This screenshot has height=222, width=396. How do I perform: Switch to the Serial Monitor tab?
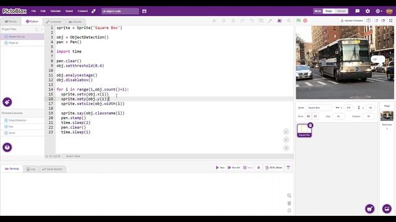click(52, 169)
